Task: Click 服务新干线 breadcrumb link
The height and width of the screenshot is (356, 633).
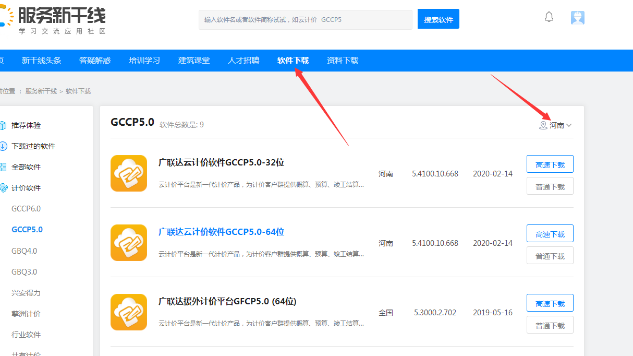Action: coord(41,91)
